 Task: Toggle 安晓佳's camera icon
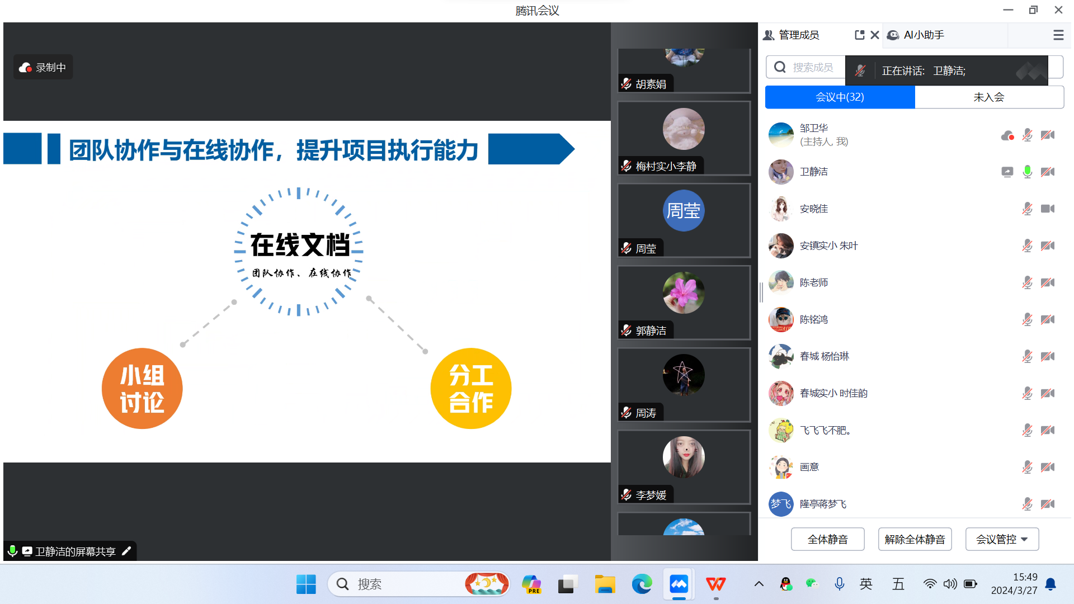[1047, 209]
